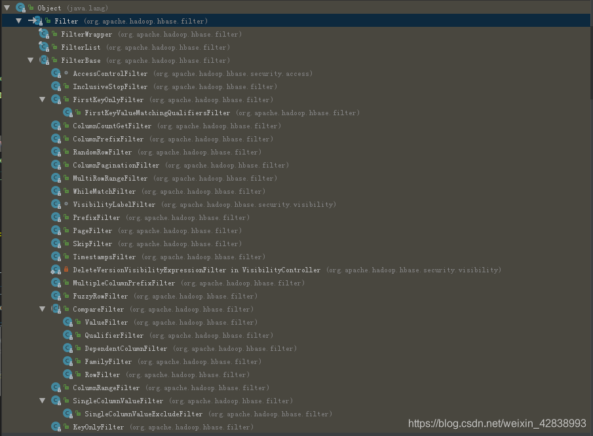593x436 pixels.
Task: Click the MultiRowRangeFilter class icon
Action: [x=56, y=178]
